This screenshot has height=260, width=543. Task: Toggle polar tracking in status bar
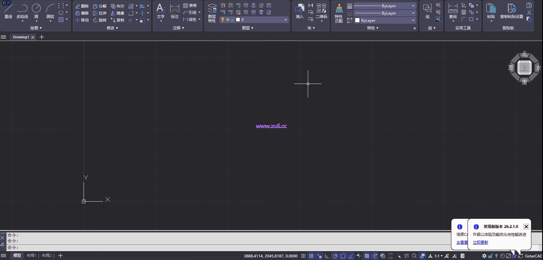tap(335, 256)
